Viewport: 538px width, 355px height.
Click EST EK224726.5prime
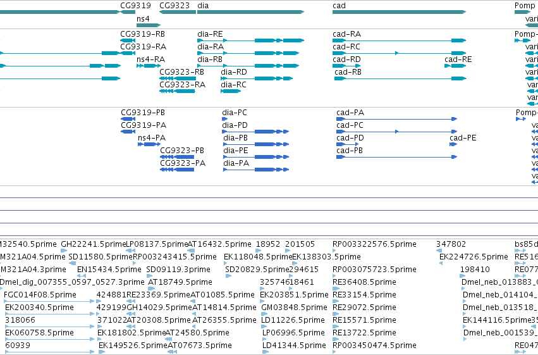click(x=474, y=257)
